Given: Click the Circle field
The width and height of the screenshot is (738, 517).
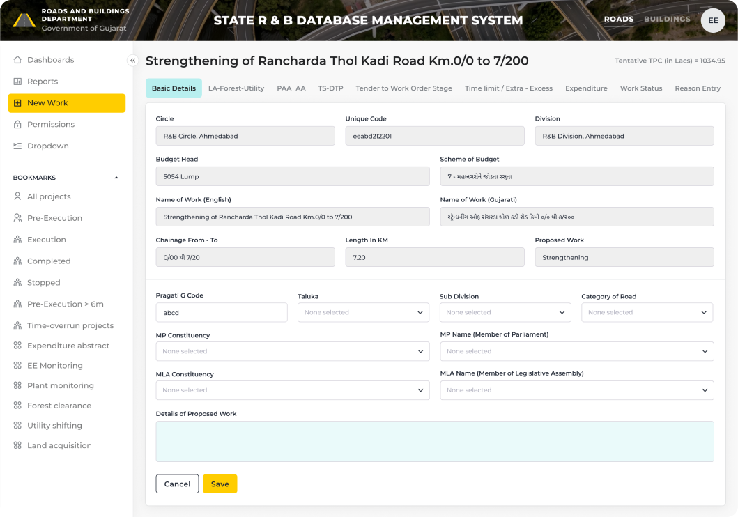Looking at the screenshot, I should [245, 136].
